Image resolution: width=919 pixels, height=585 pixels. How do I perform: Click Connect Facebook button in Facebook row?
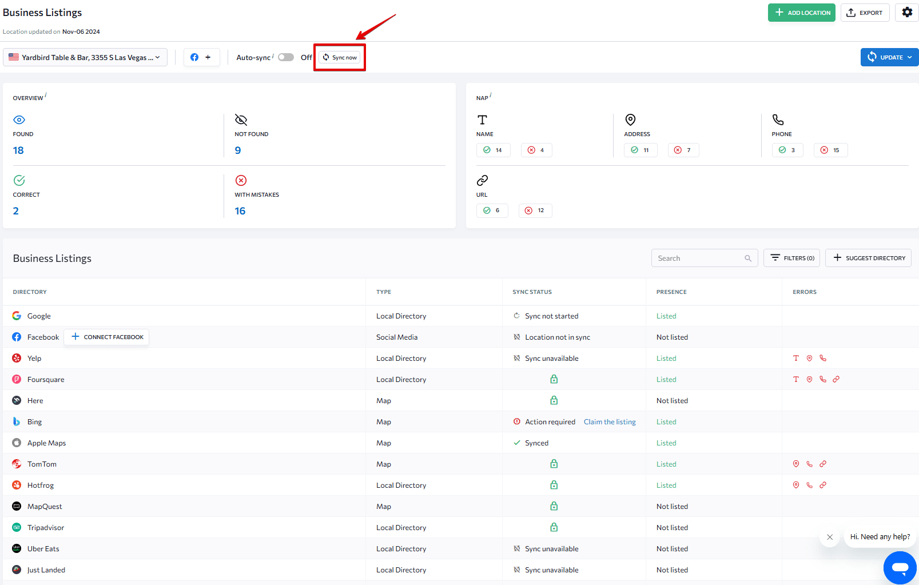point(106,337)
